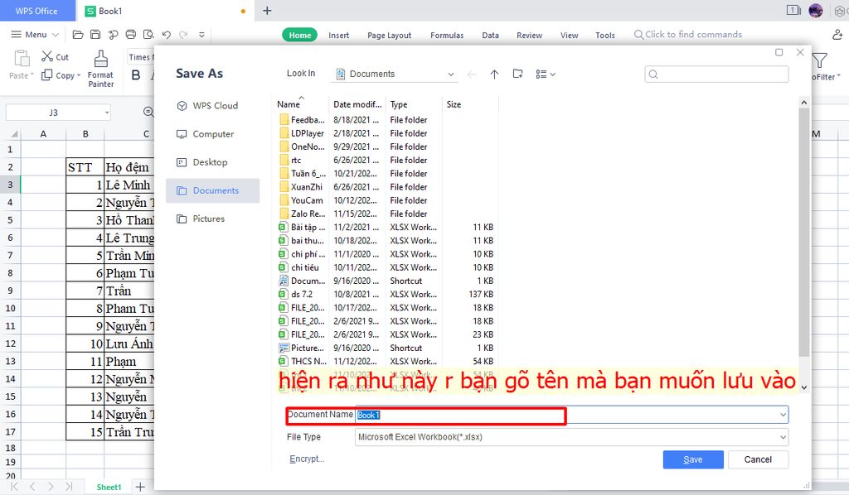Click the go up one level arrow
This screenshot has width=849, height=495.
pyautogui.click(x=494, y=74)
